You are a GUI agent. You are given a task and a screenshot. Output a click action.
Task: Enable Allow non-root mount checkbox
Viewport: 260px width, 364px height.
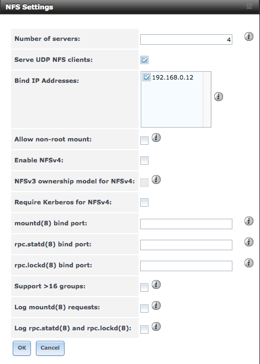click(144, 140)
